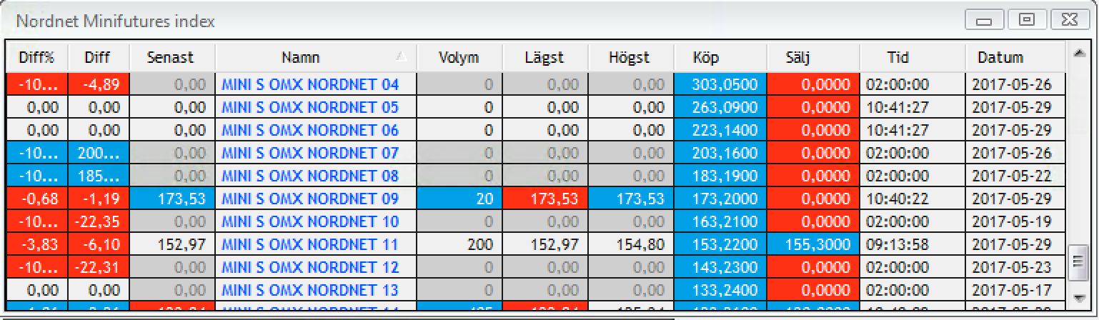Screen dimensions: 1099x320
Task: Click Köp price 173,2000 cell
Action: click(x=720, y=199)
